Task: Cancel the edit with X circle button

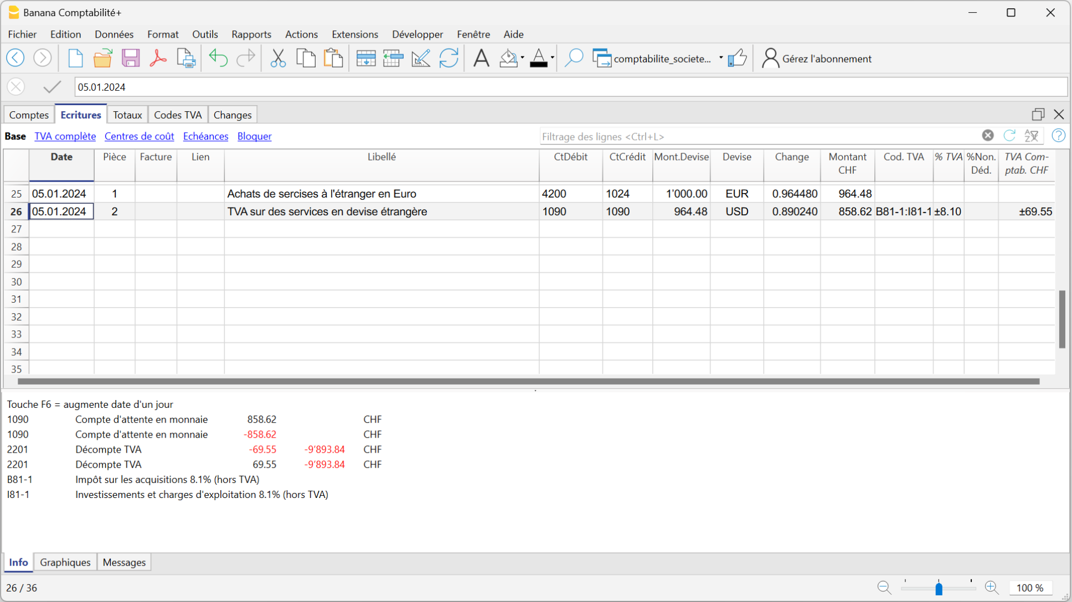Action: pos(16,87)
